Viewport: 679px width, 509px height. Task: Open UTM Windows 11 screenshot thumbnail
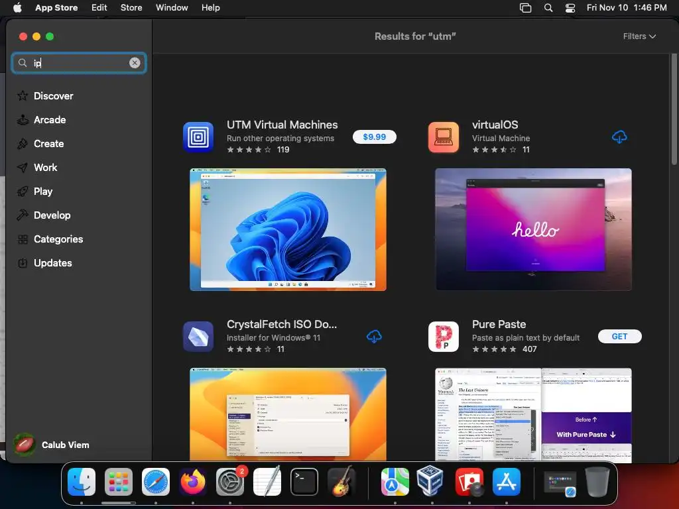288,229
